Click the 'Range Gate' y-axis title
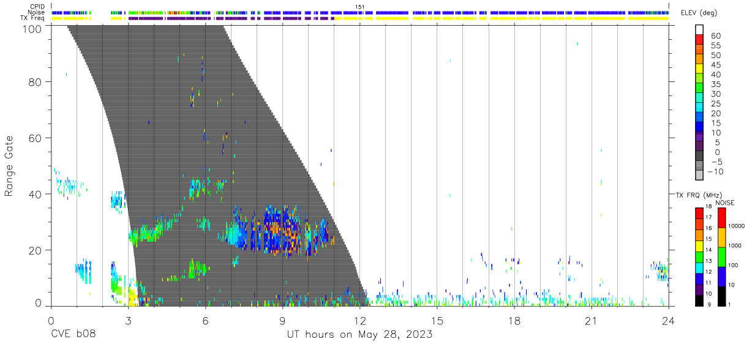752x347 pixels. [9, 166]
